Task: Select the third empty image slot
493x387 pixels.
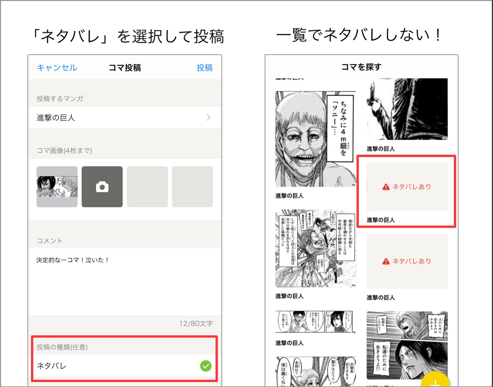Action: [x=147, y=187]
